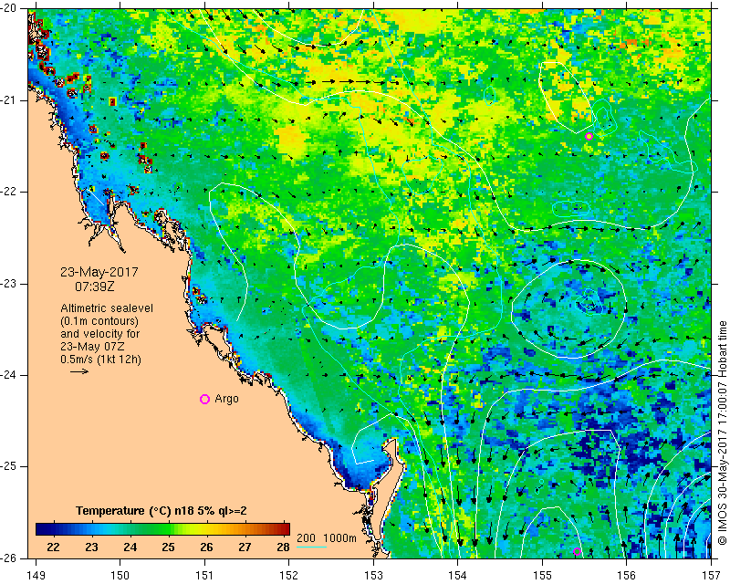Click the cyan 200m isobath legend line
Viewport: 730px width, 584px height.
(311, 547)
